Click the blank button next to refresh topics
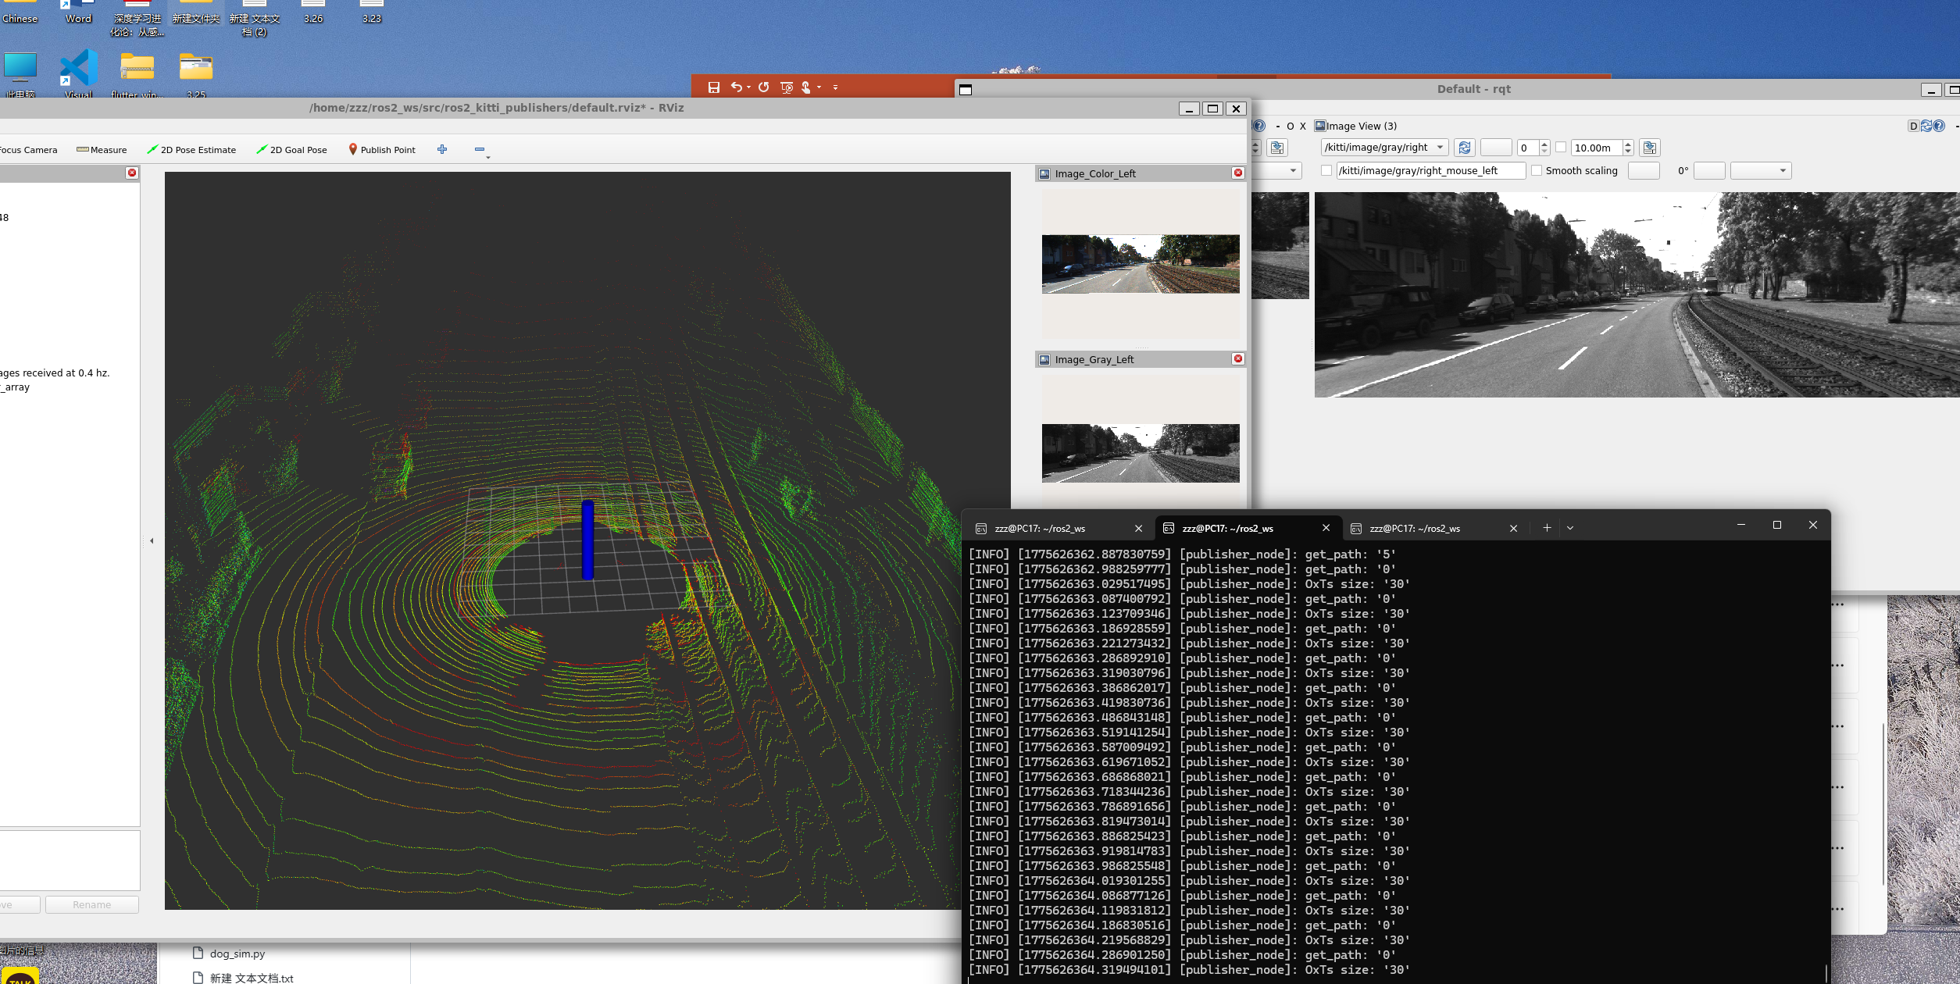 [x=1496, y=148]
